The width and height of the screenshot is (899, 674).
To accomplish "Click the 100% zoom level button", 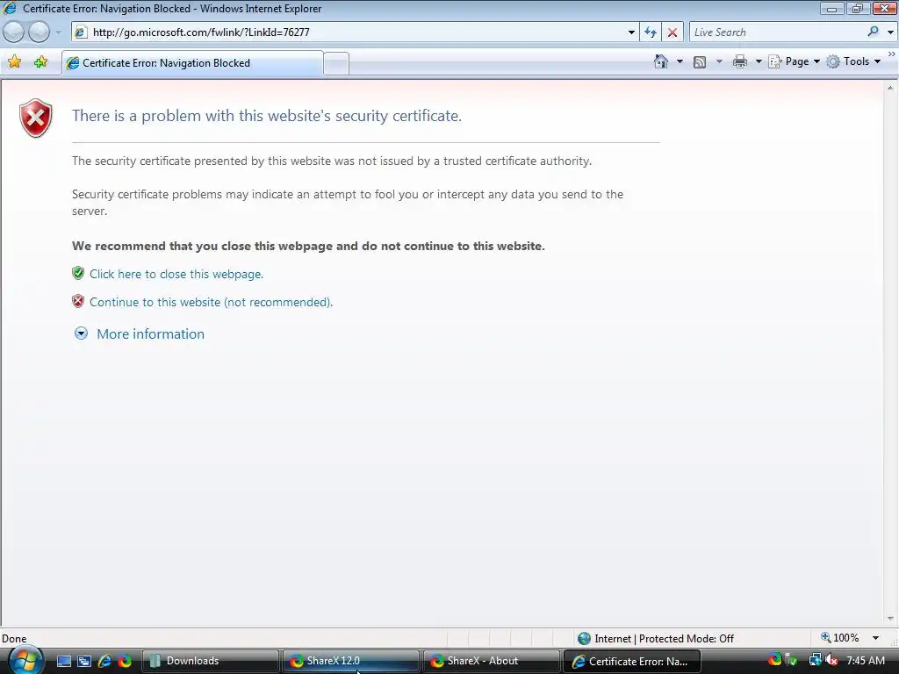I will [x=840, y=638].
